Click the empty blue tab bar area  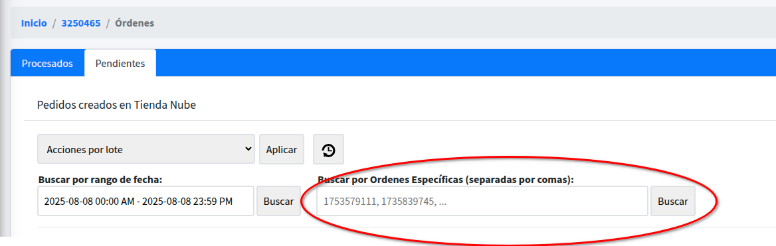click(465, 63)
